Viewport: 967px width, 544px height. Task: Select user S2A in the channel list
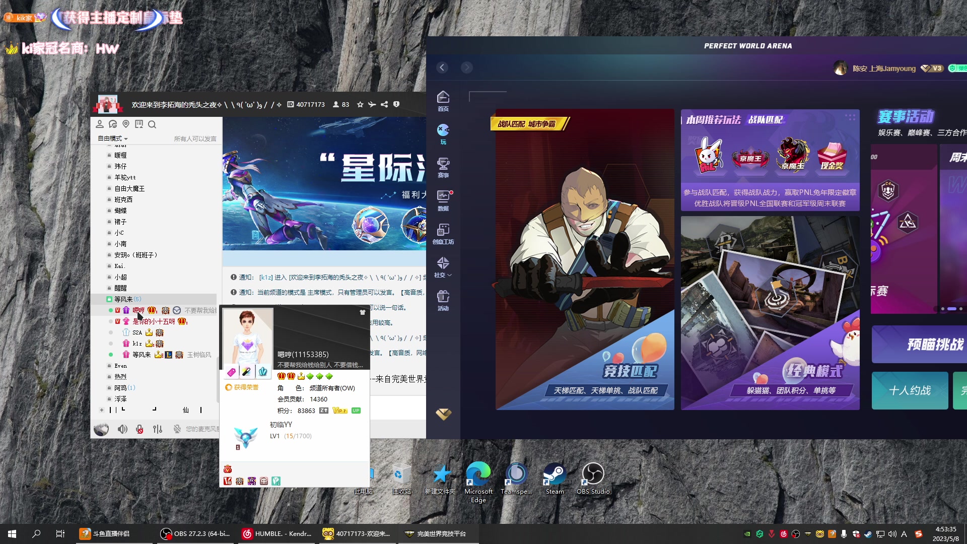pos(137,332)
